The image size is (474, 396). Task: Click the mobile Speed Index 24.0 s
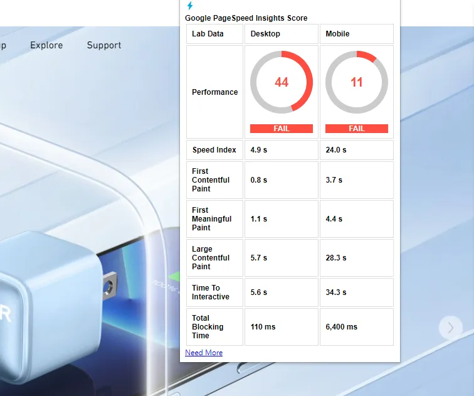(x=336, y=150)
